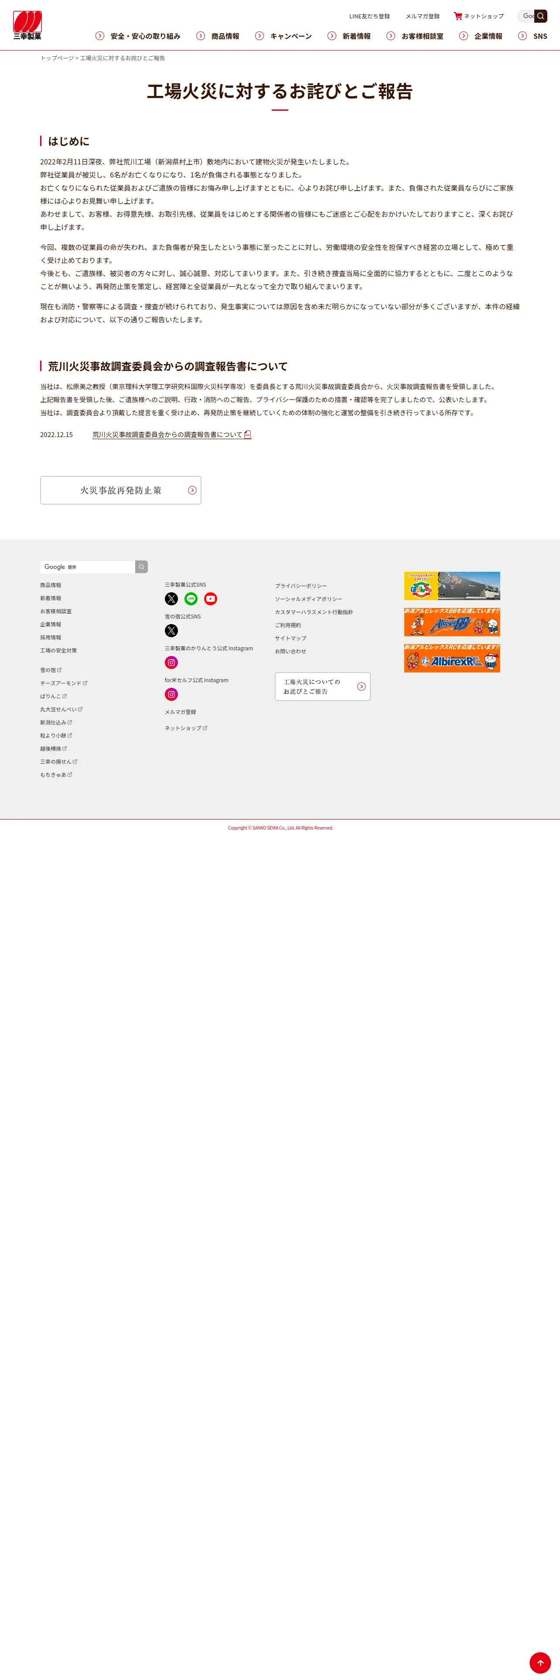
Task: Click footer ソーシャルメディアポリシー link
Action: pos(308,599)
